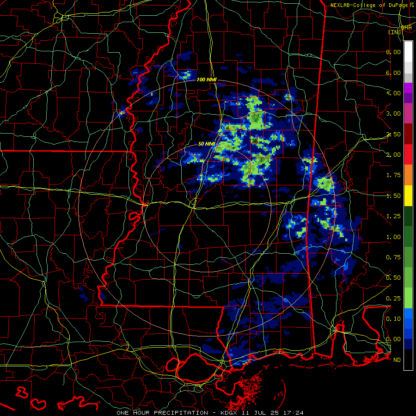Select the 2.50 legend value
This screenshot has width=416, height=416.
coord(393,134)
